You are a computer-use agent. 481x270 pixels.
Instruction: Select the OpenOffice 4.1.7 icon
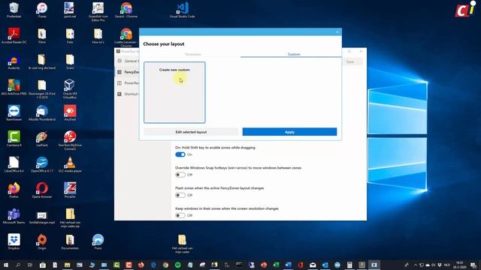pyautogui.click(x=42, y=164)
